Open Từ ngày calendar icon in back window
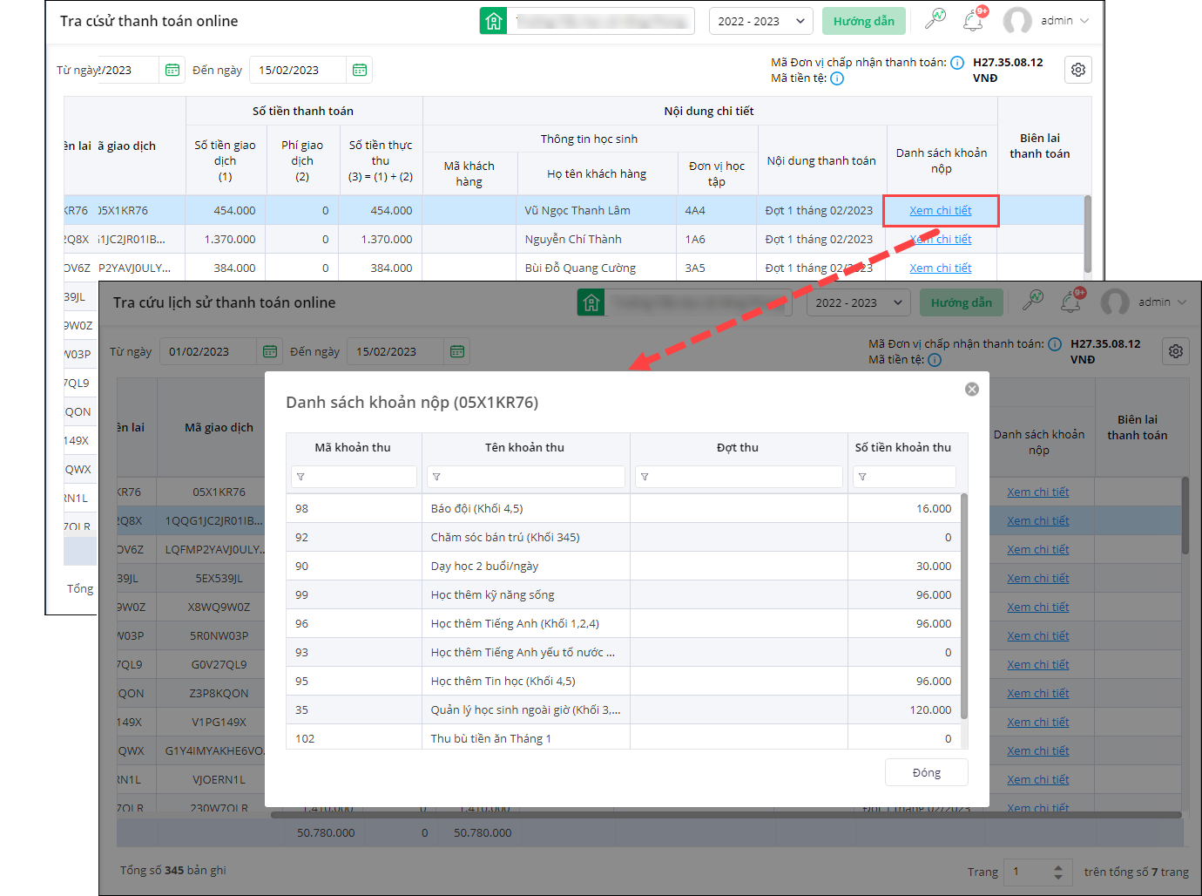 pos(172,70)
